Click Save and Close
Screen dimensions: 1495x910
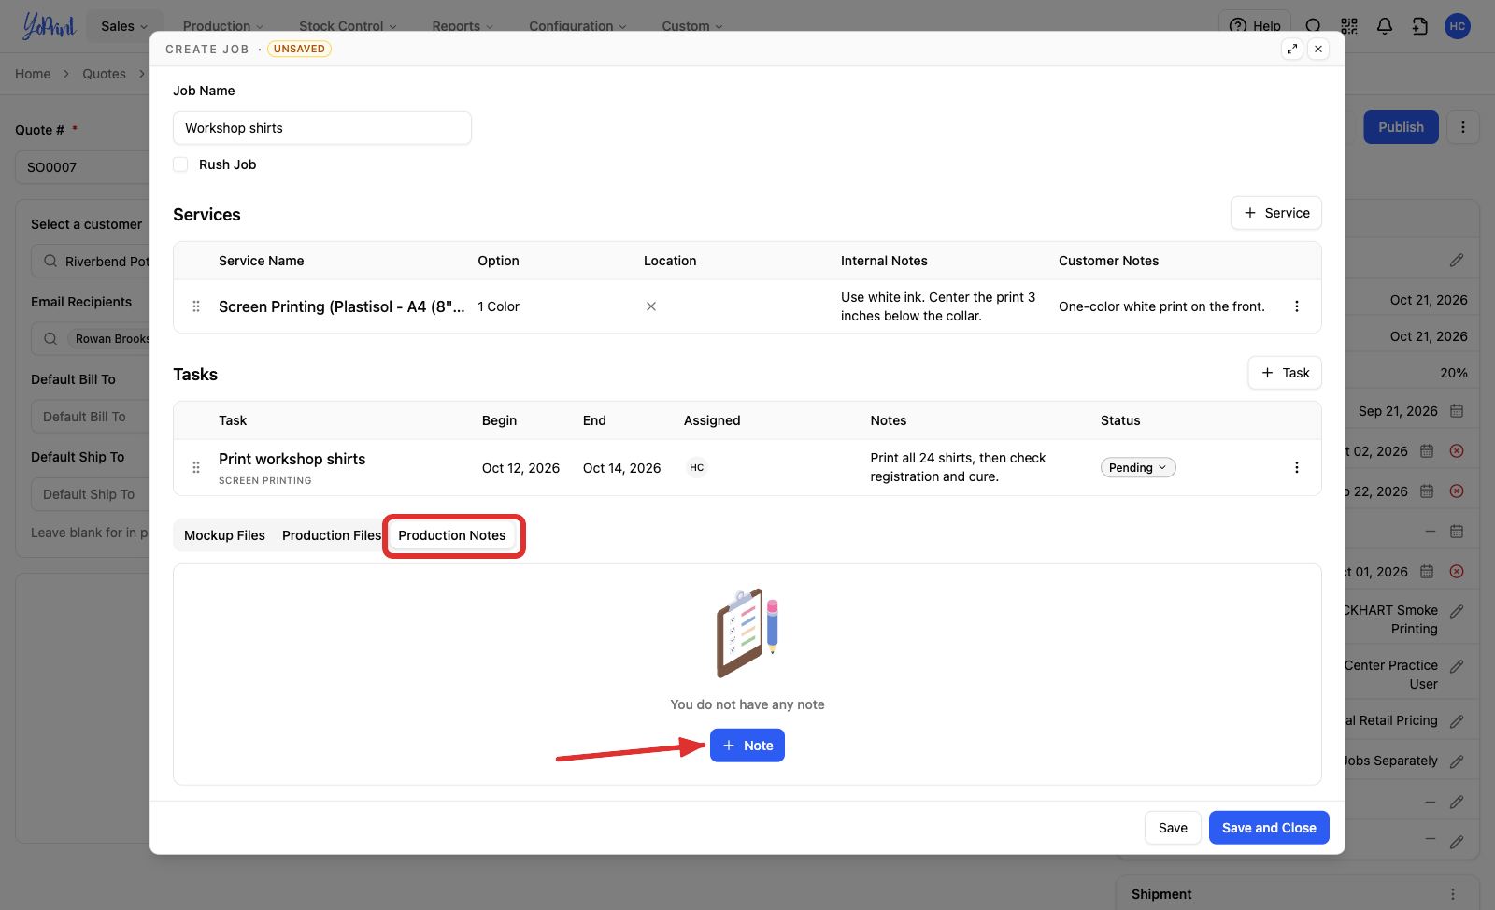point(1269,828)
